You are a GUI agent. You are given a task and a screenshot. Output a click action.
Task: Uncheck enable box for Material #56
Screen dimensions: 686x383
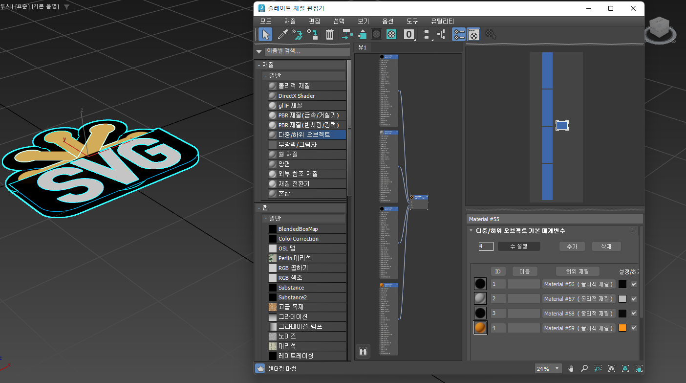click(634, 284)
